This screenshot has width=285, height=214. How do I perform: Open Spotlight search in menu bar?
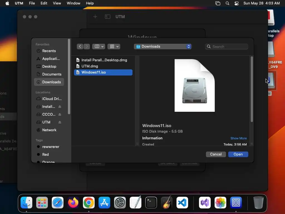tap(227, 3)
